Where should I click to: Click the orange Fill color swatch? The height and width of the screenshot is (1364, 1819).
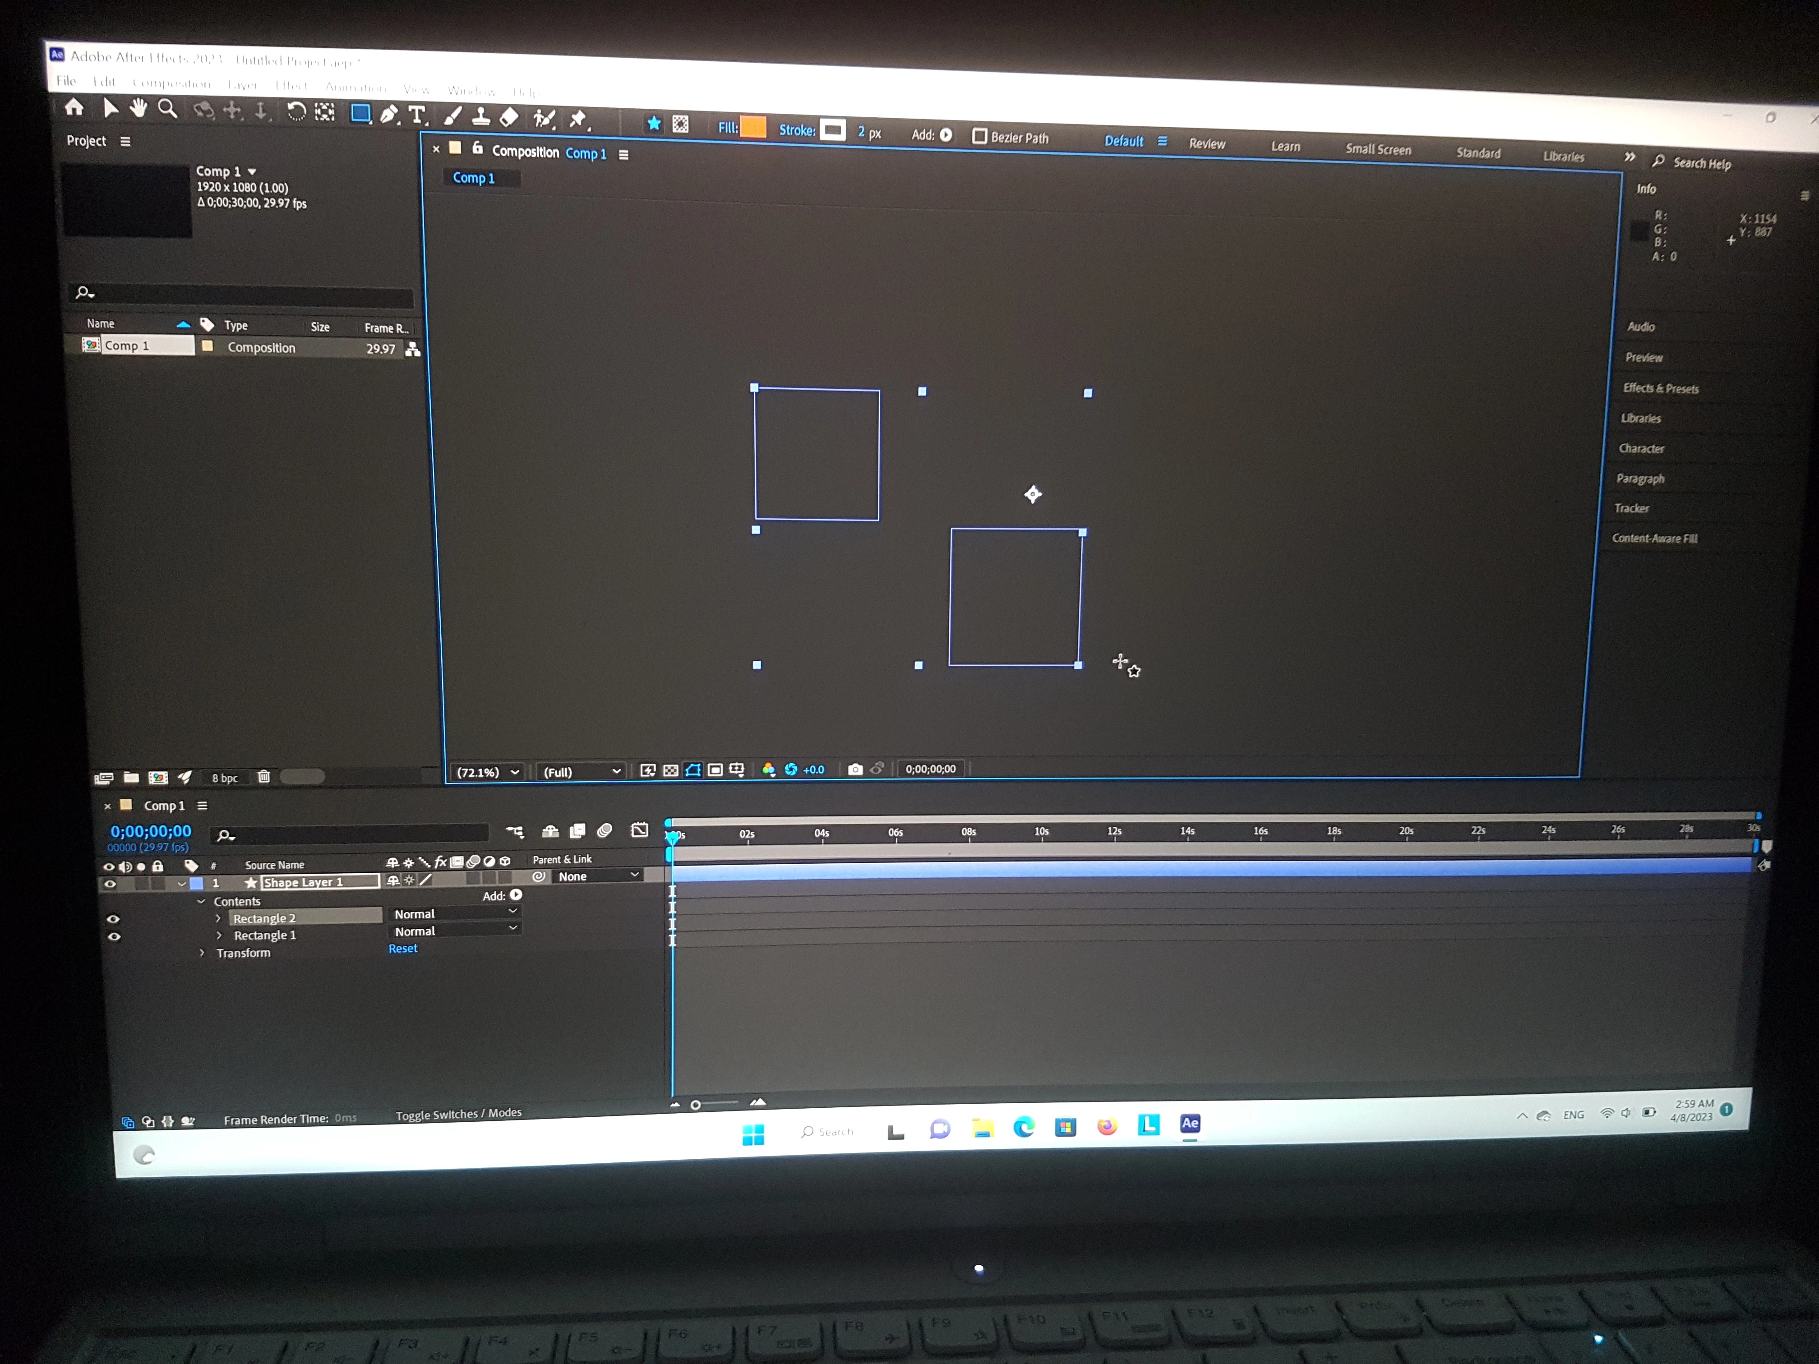pos(753,128)
